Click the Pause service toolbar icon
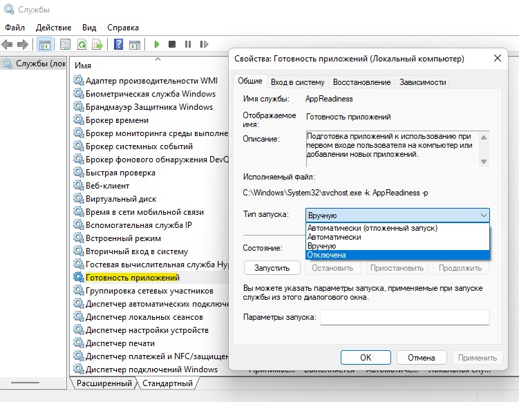 pos(188,44)
